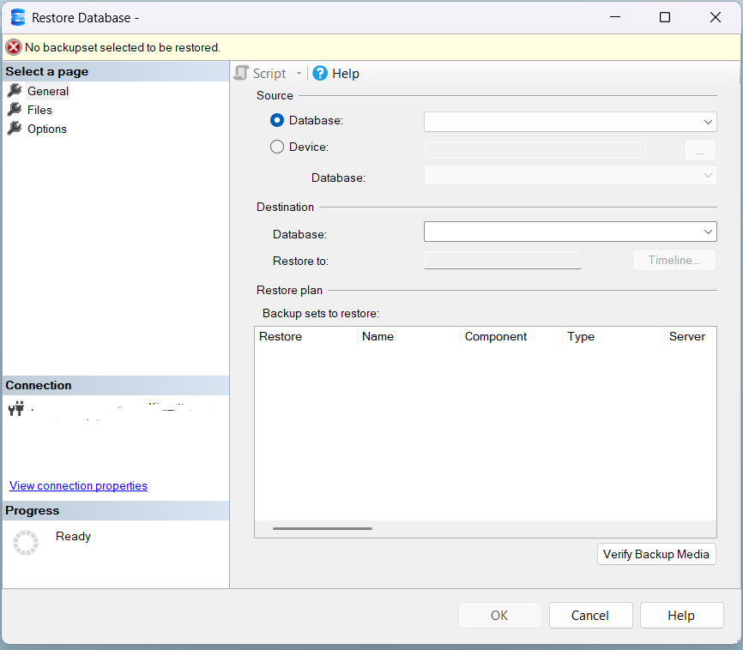Choose Device as the restore source
Viewport: 743px width, 650px height.
pyautogui.click(x=277, y=147)
